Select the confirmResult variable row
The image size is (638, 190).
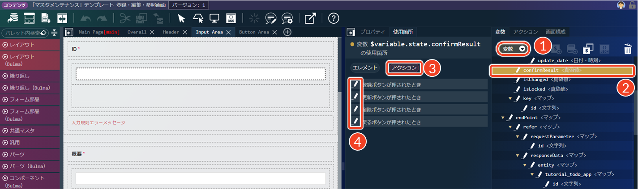(562, 70)
